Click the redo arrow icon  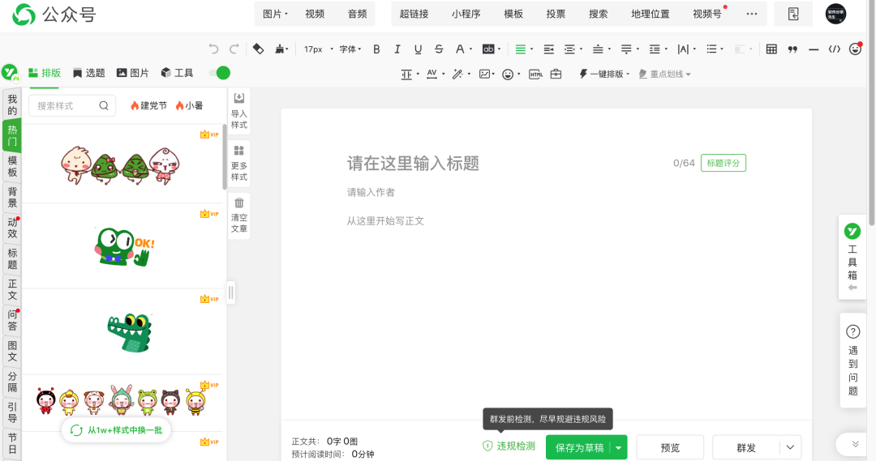[234, 49]
